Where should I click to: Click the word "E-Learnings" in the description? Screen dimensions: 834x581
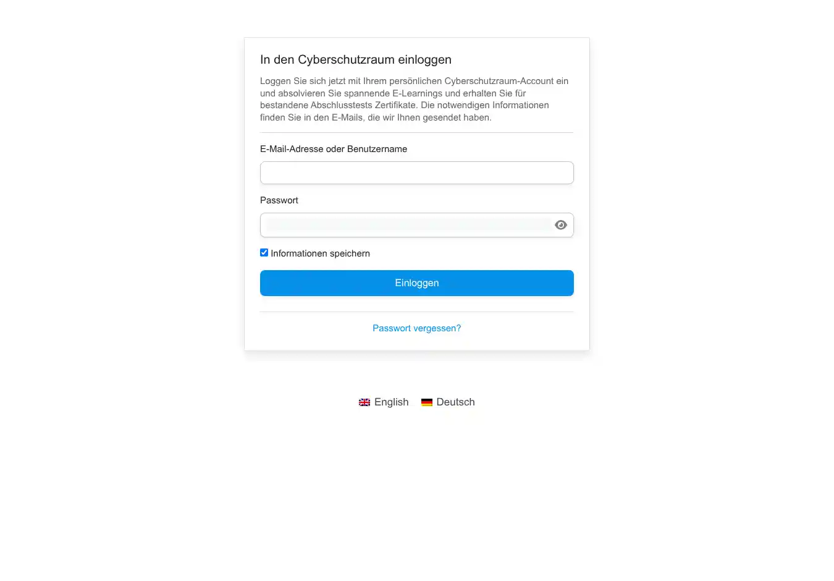pyautogui.click(x=417, y=93)
